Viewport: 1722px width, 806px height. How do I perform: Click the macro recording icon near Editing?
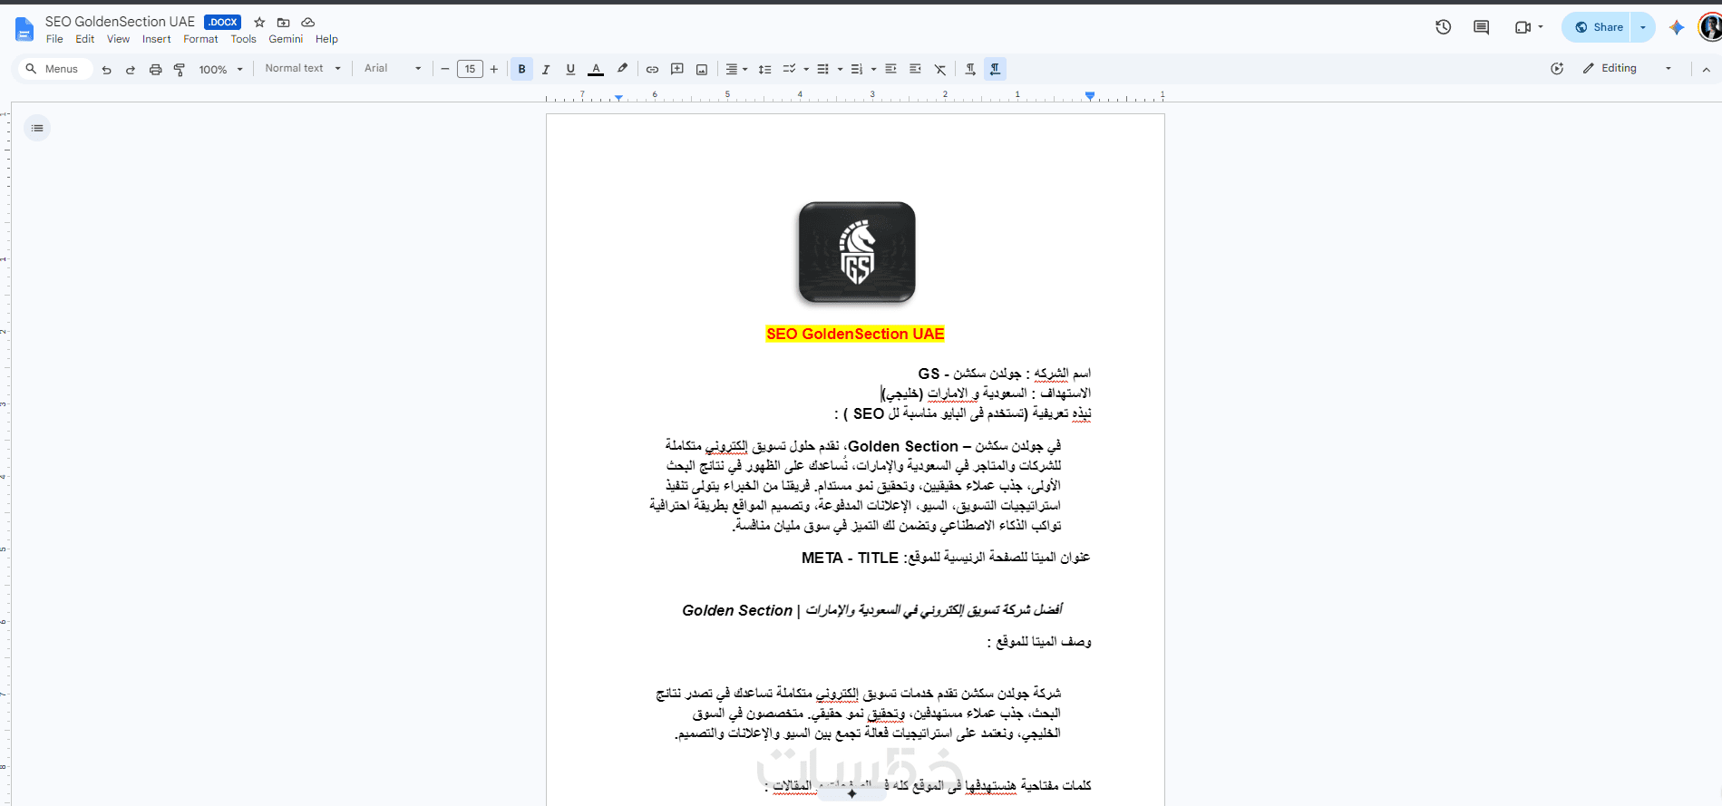pos(1557,69)
